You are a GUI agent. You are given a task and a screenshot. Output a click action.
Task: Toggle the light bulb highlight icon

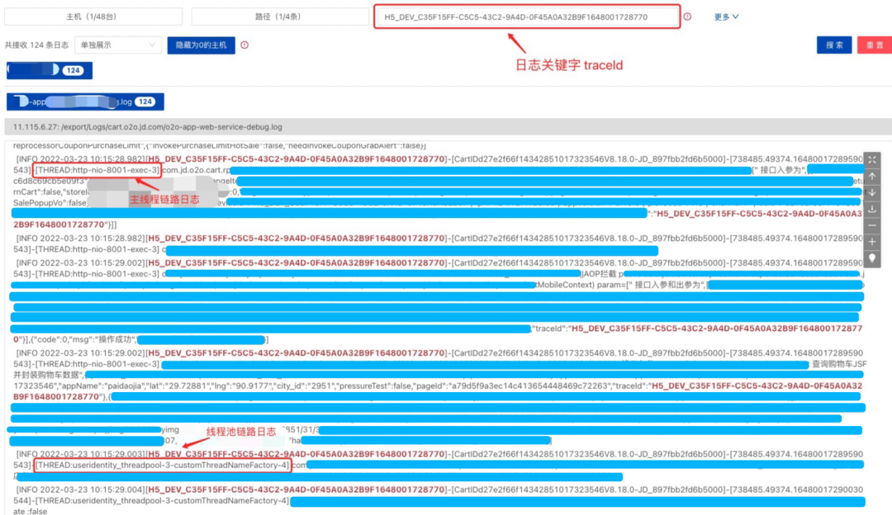click(x=872, y=258)
